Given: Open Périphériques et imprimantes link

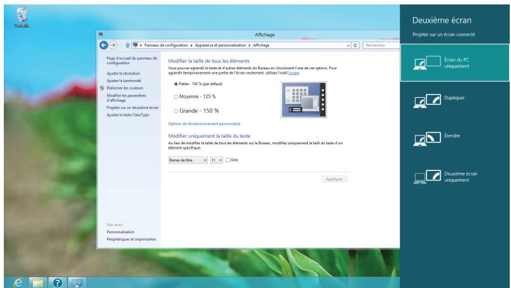Looking at the screenshot, I should point(132,240).
